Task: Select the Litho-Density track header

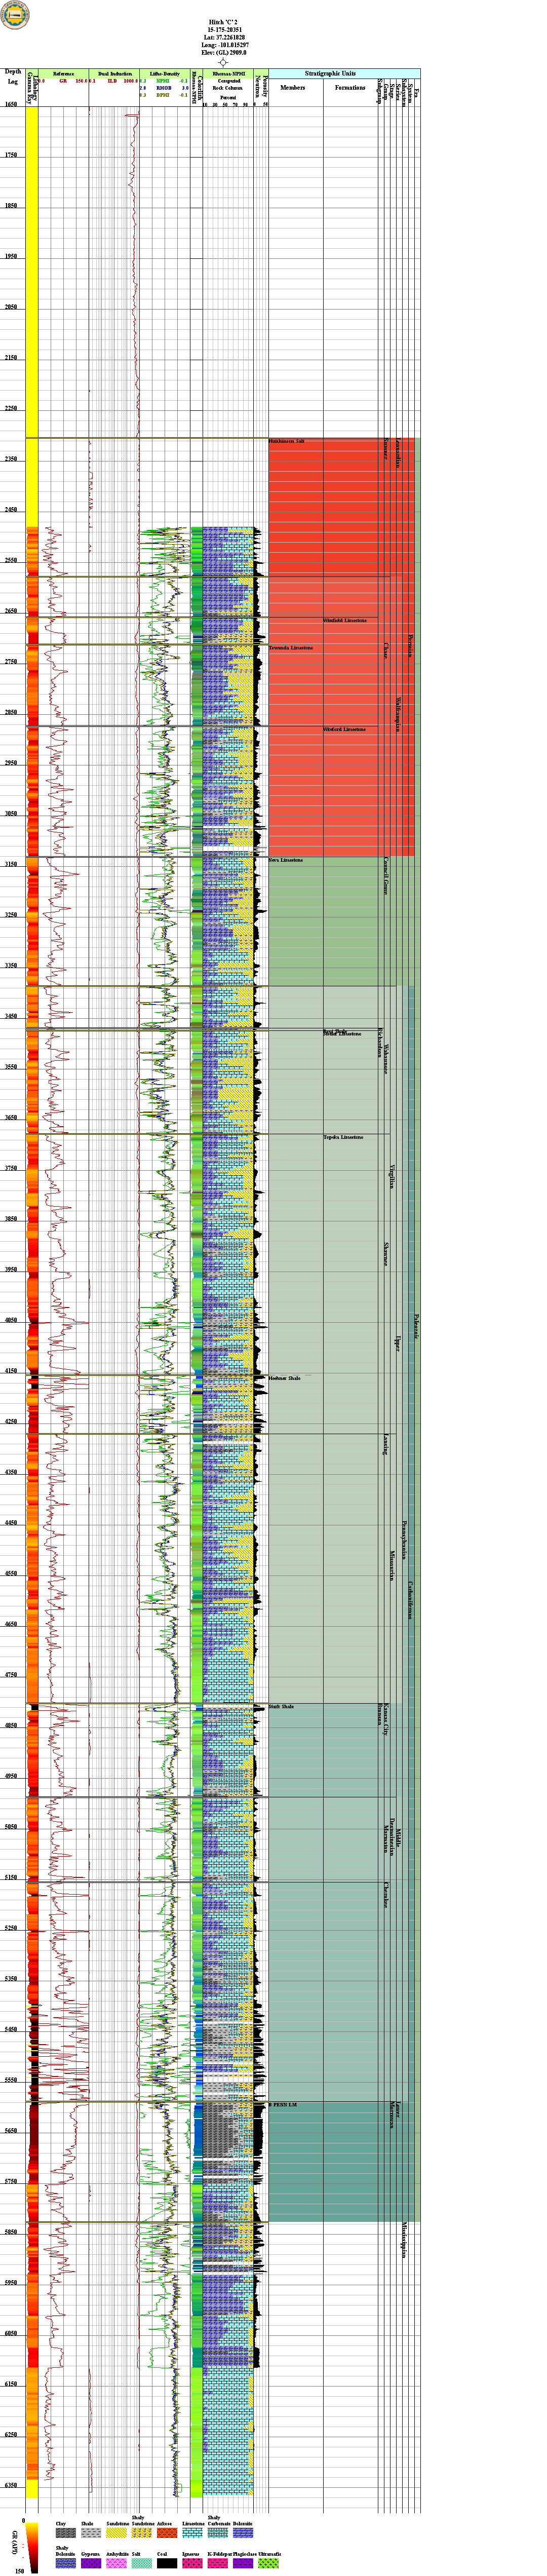Action: (x=165, y=74)
